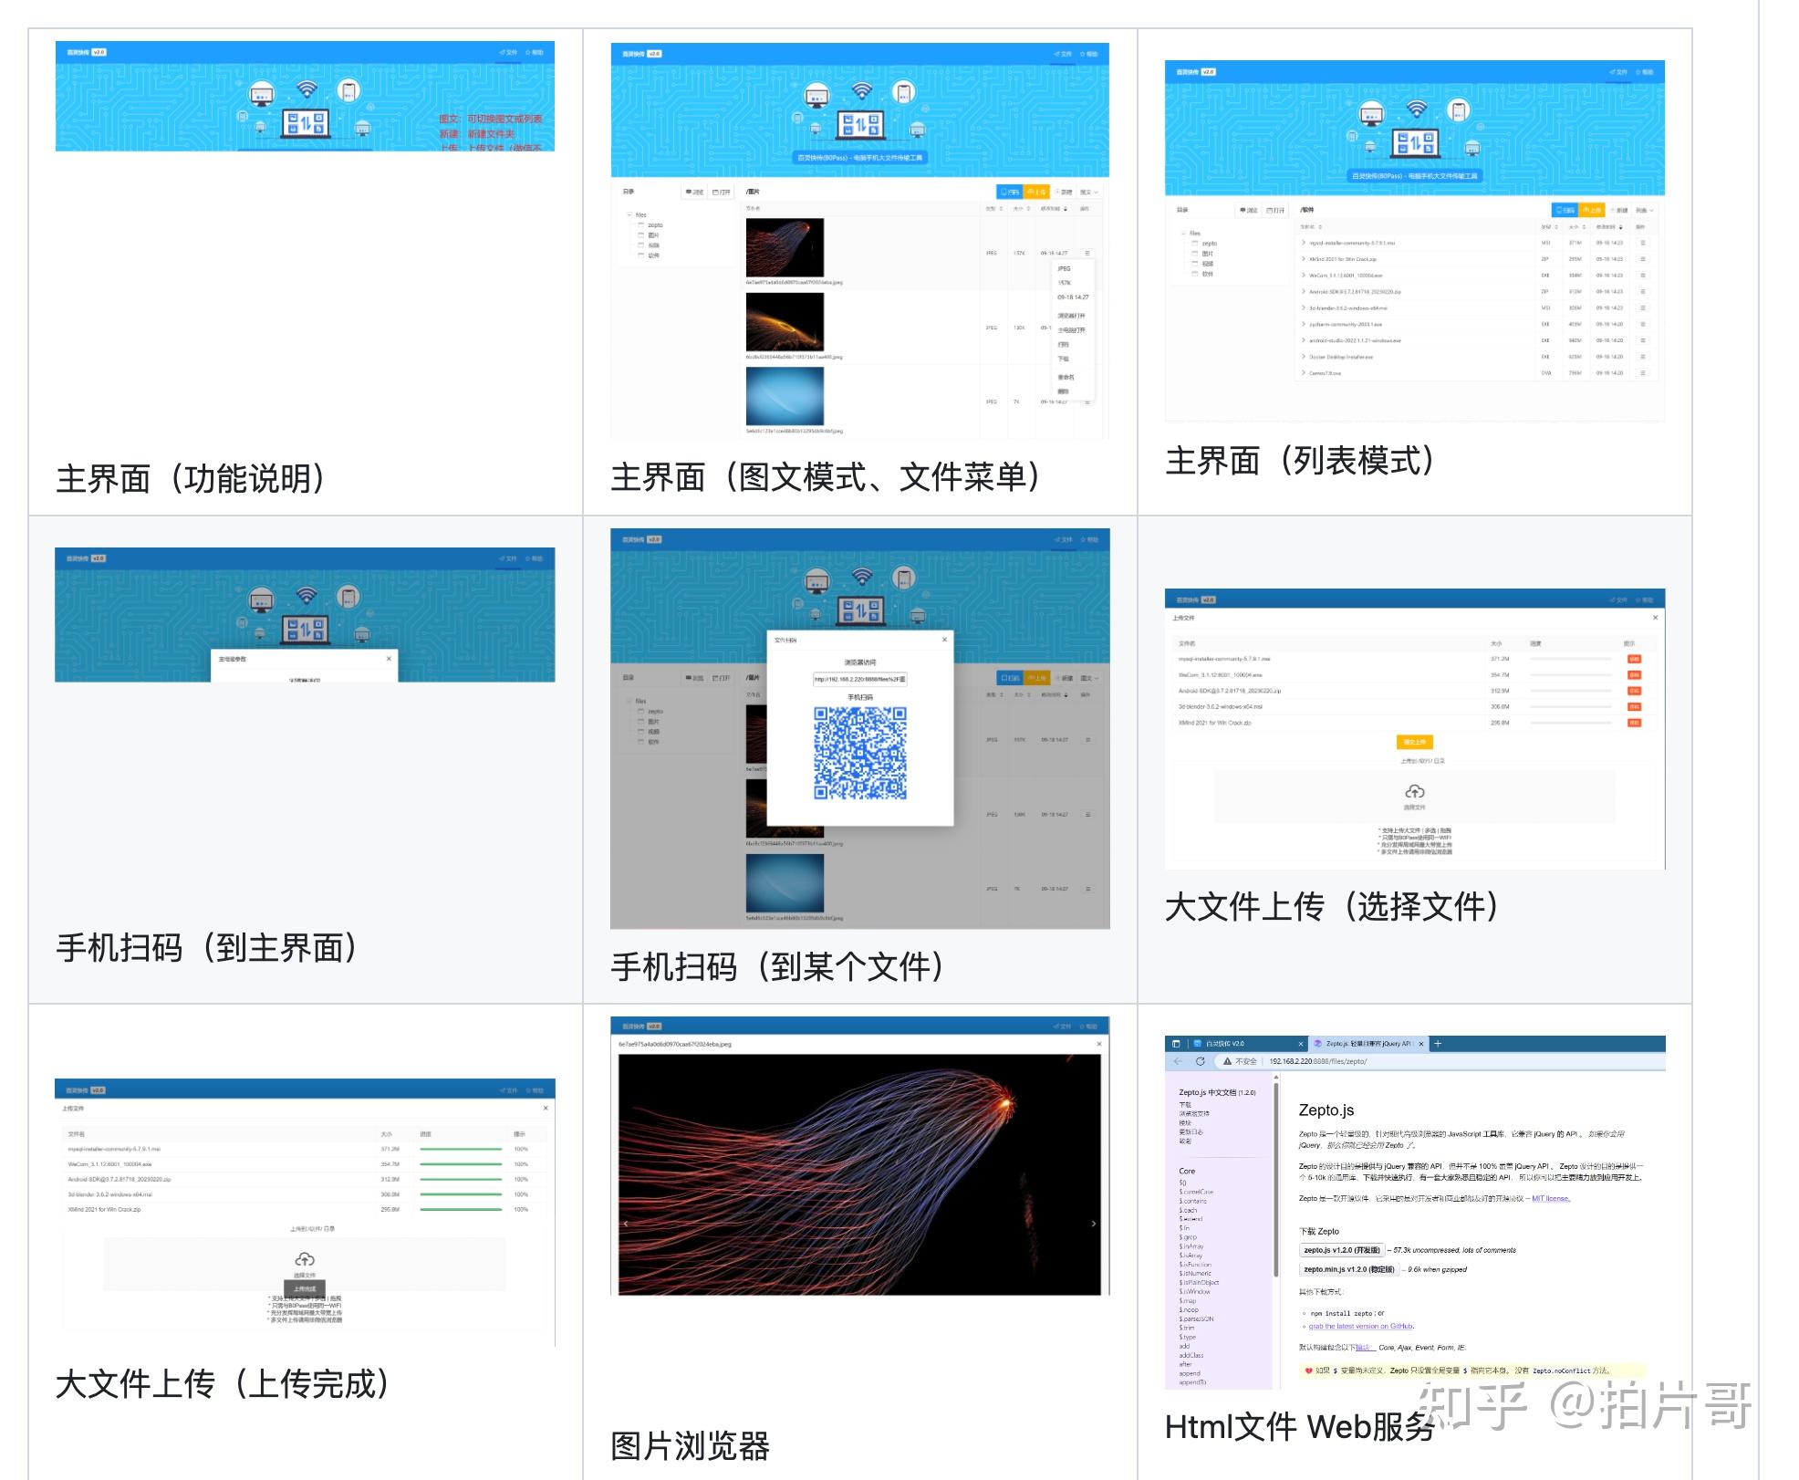
Task: Click the 主界面（图文模式、文件菜单） caption
Action: pos(827,476)
